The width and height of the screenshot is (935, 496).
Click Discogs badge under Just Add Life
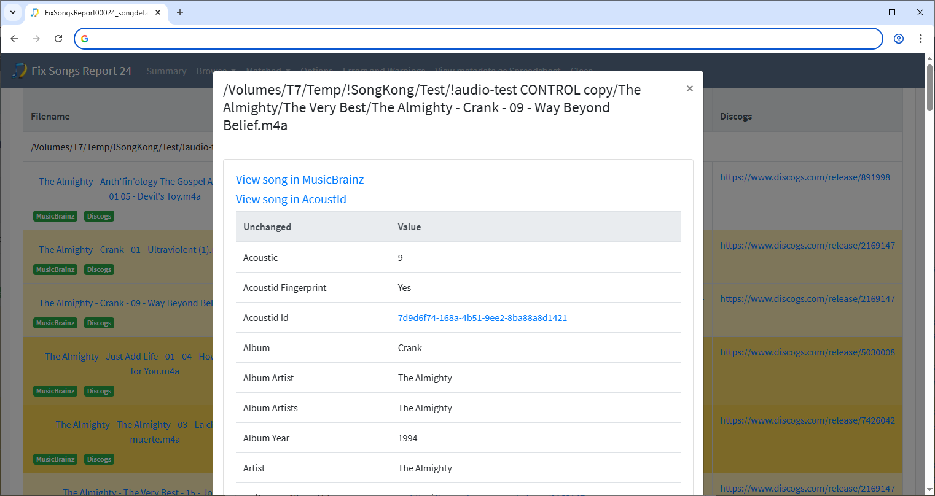point(99,391)
